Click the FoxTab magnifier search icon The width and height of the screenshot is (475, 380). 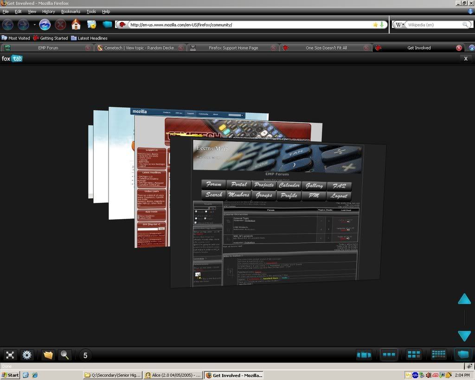(64, 355)
